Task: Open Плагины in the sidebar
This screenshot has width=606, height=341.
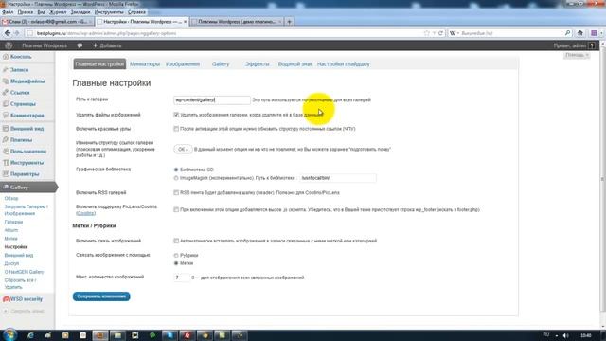Action: pyautogui.click(x=21, y=140)
